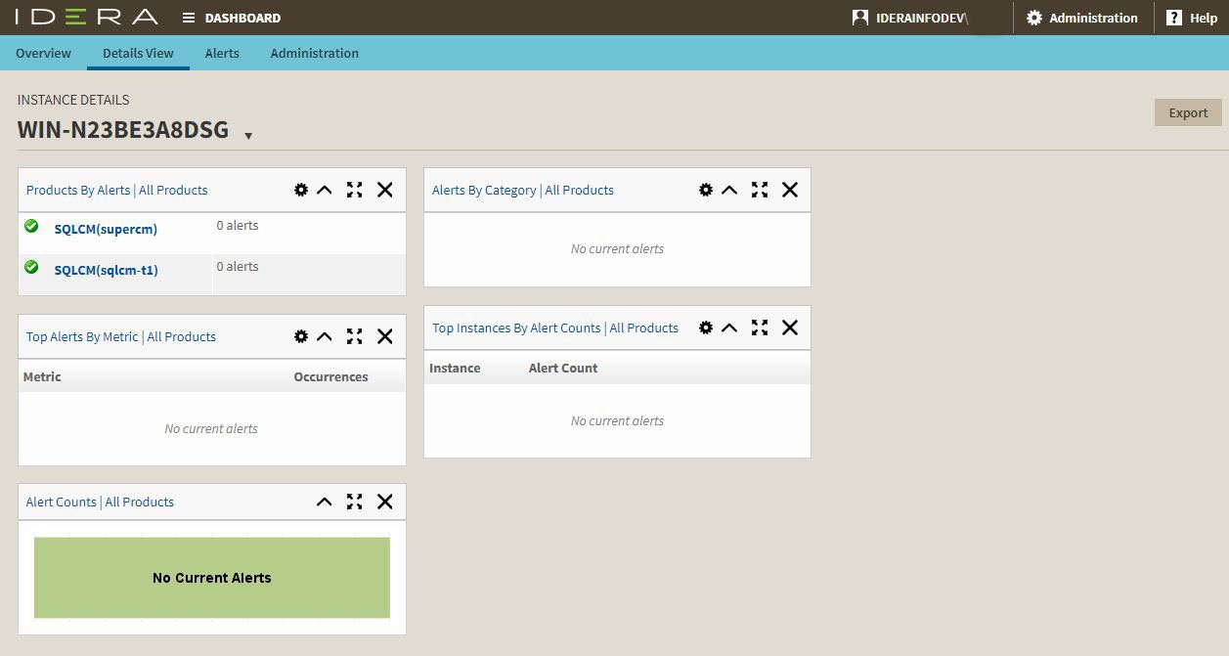The width and height of the screenshot is (1229, 656).
Task: Expand the instance selector dropdown arrow
Action: pos(248,136)
